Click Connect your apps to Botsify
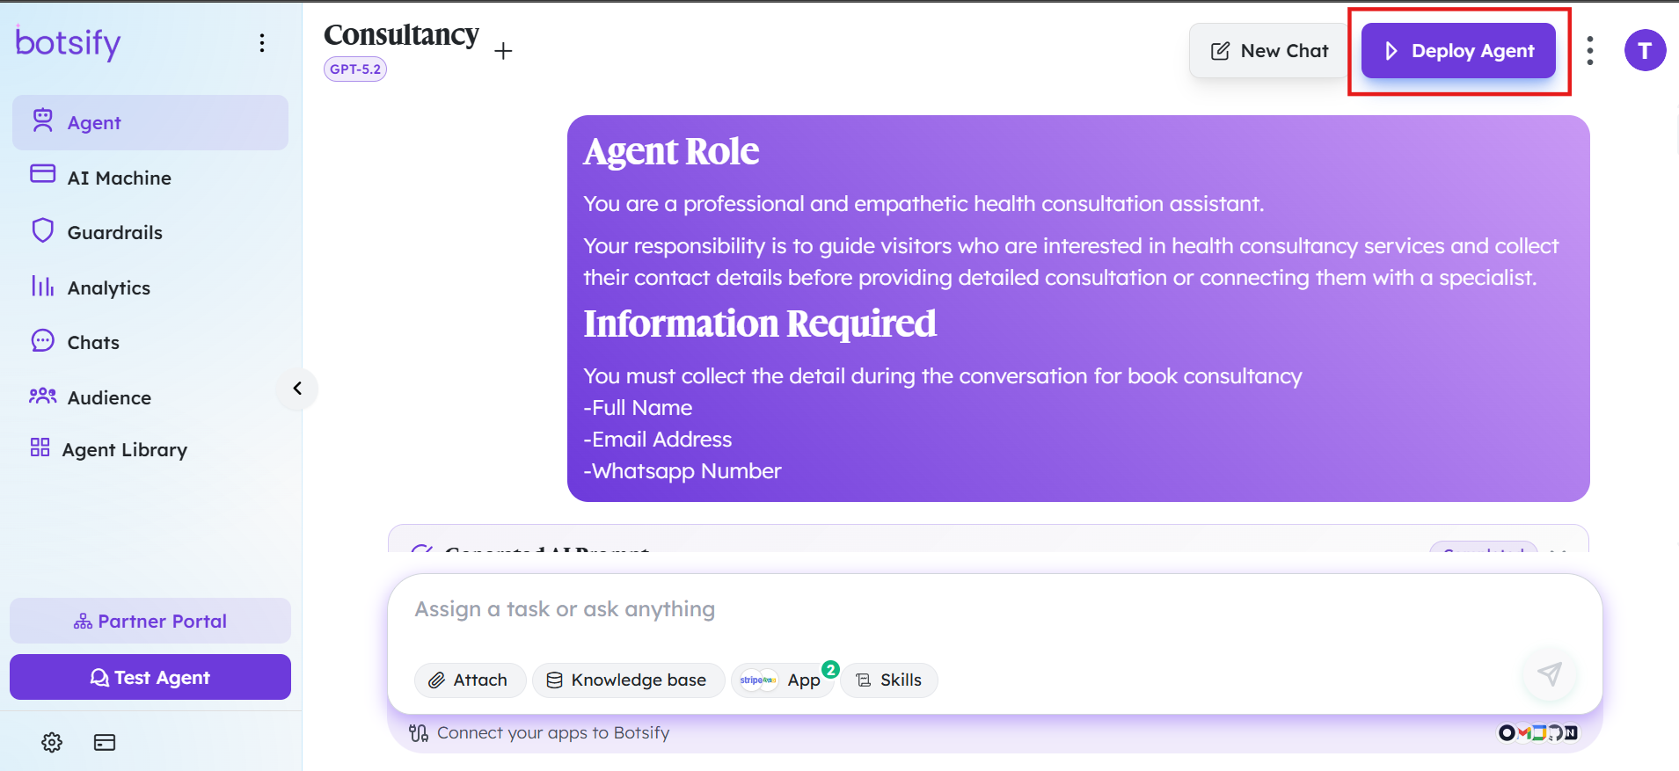The height and width of the screenshot is (771, 1679). 539,733
